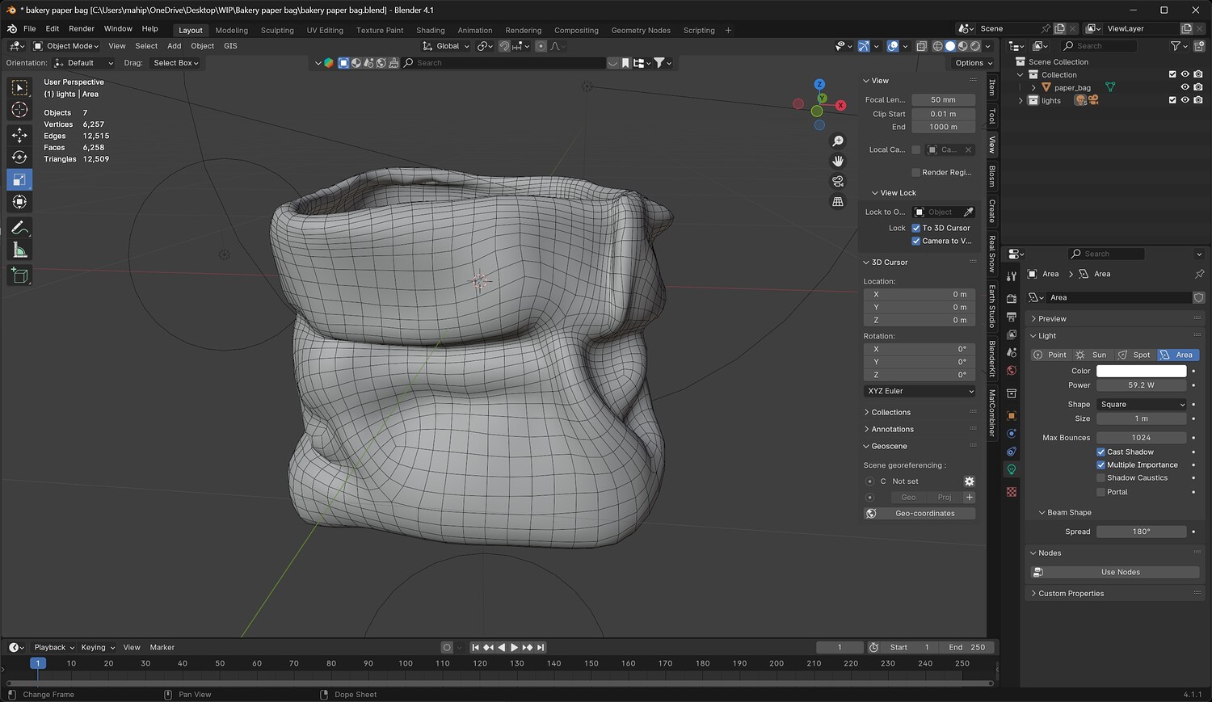The width and height of the screenshot is (1212, 702).
Task: Select the Add Cube tool
Action: point(19,276)
